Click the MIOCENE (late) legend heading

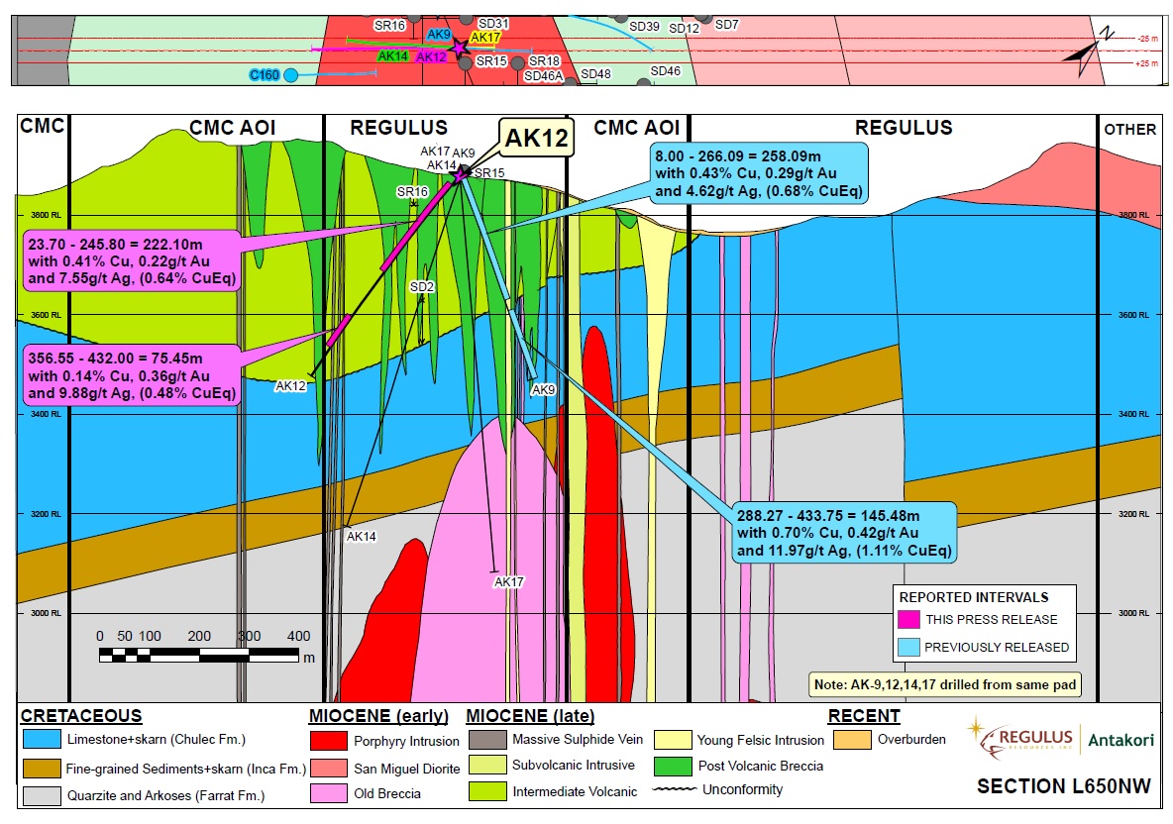[x=530, y=716]
